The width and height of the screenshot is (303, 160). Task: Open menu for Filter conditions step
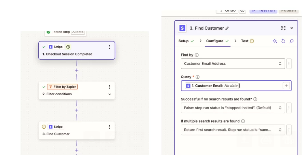(109, 87)
